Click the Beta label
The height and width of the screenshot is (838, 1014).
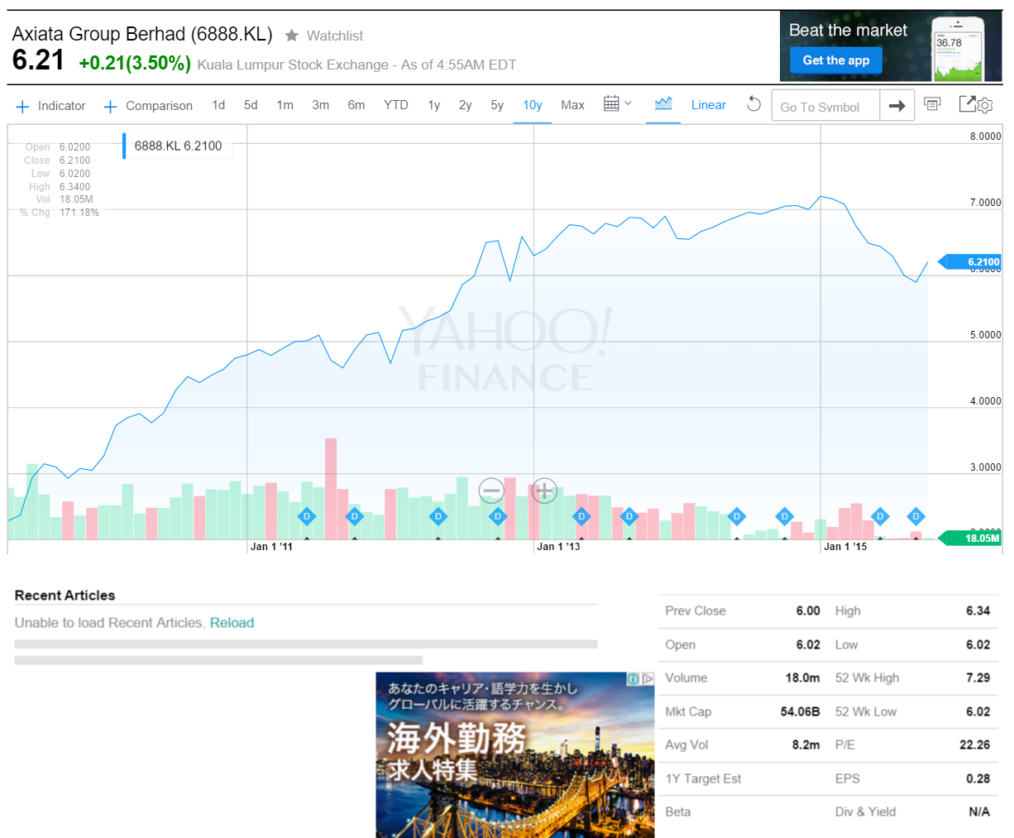click(x=677, y=812)
